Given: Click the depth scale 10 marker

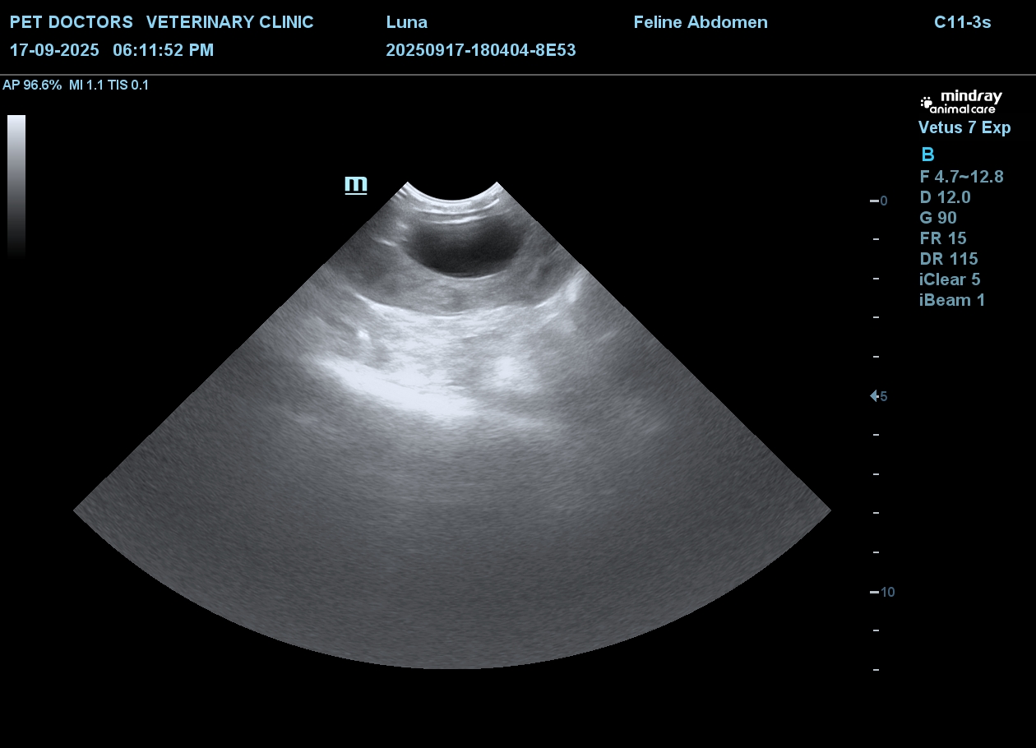Looking at the screenshot, I should click(882, 592).
